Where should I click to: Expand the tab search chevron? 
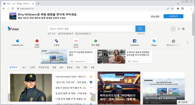click(x=178, y=4)
